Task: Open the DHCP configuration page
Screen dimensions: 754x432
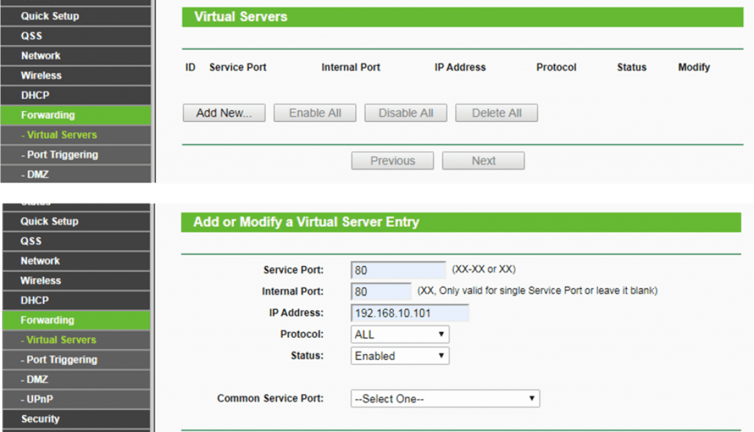Action: [38, 300]
